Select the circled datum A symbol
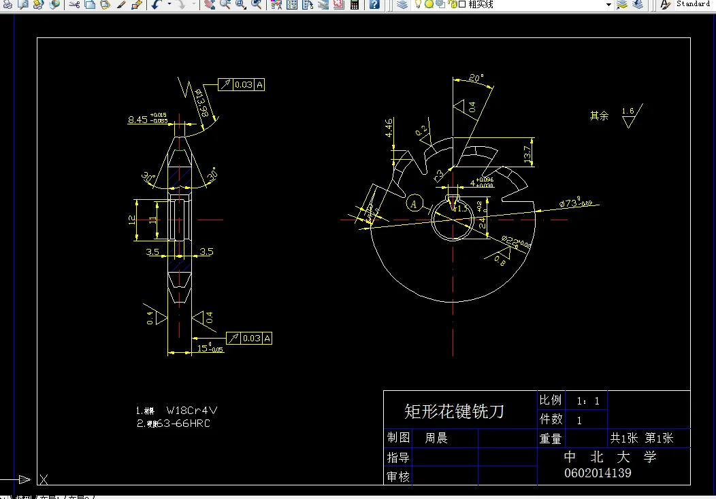The width and height of the screenshot is (716, 499). pos(414,203)
